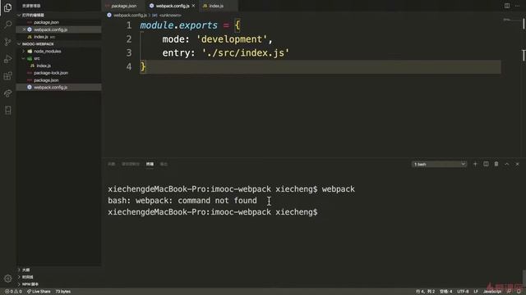Click the terminal prompt input line

213,212
